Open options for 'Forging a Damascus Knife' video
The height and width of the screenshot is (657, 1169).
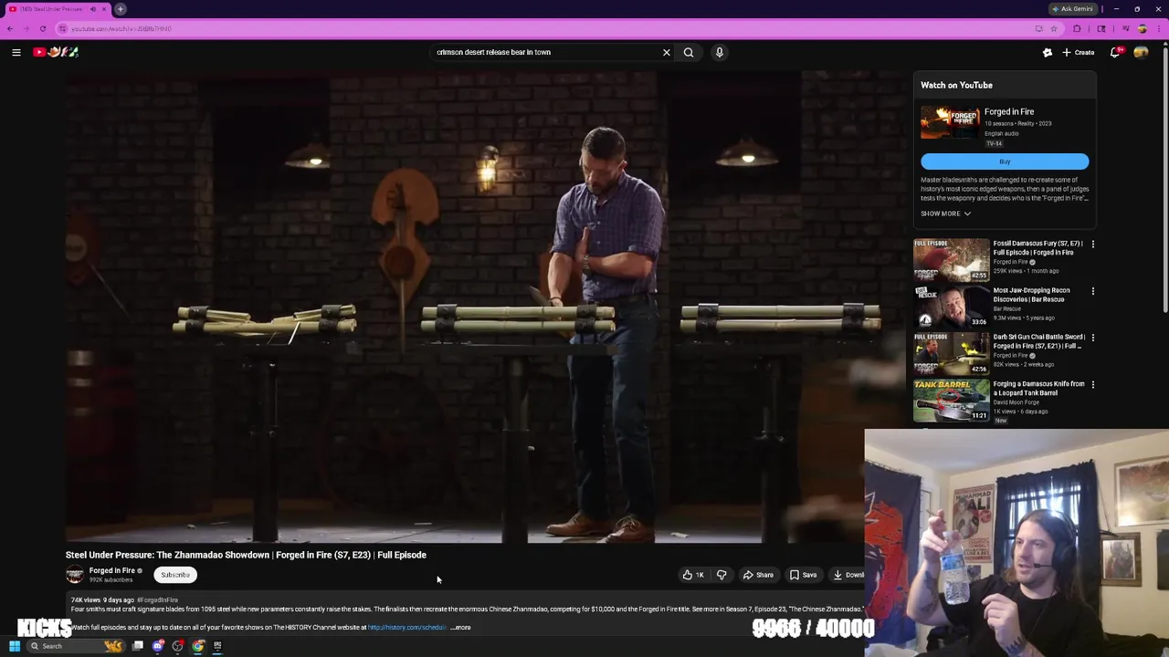[1092, 385]
